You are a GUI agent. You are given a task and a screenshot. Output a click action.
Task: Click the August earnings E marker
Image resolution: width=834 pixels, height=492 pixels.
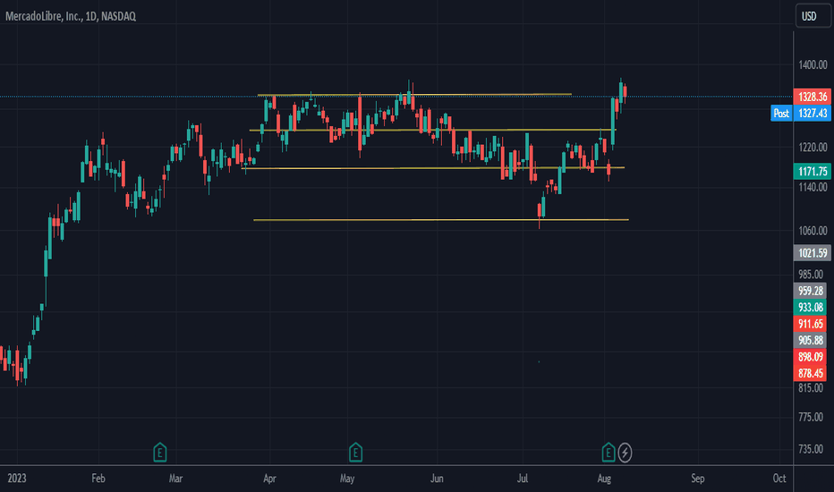608,453
